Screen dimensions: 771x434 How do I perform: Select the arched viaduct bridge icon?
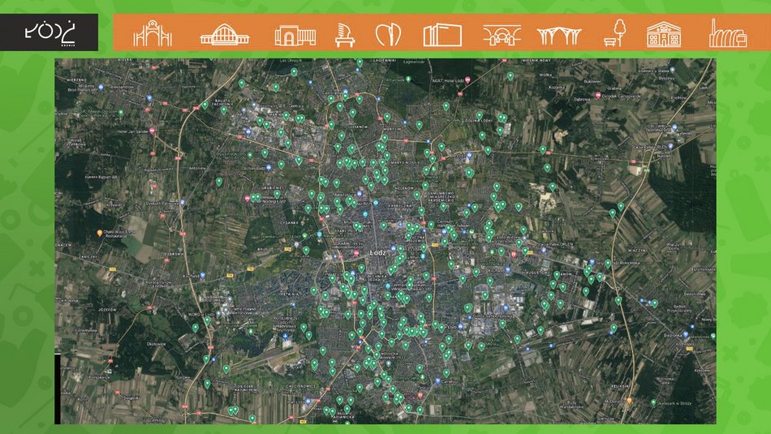pyautogui.click(x=502, y=34)
